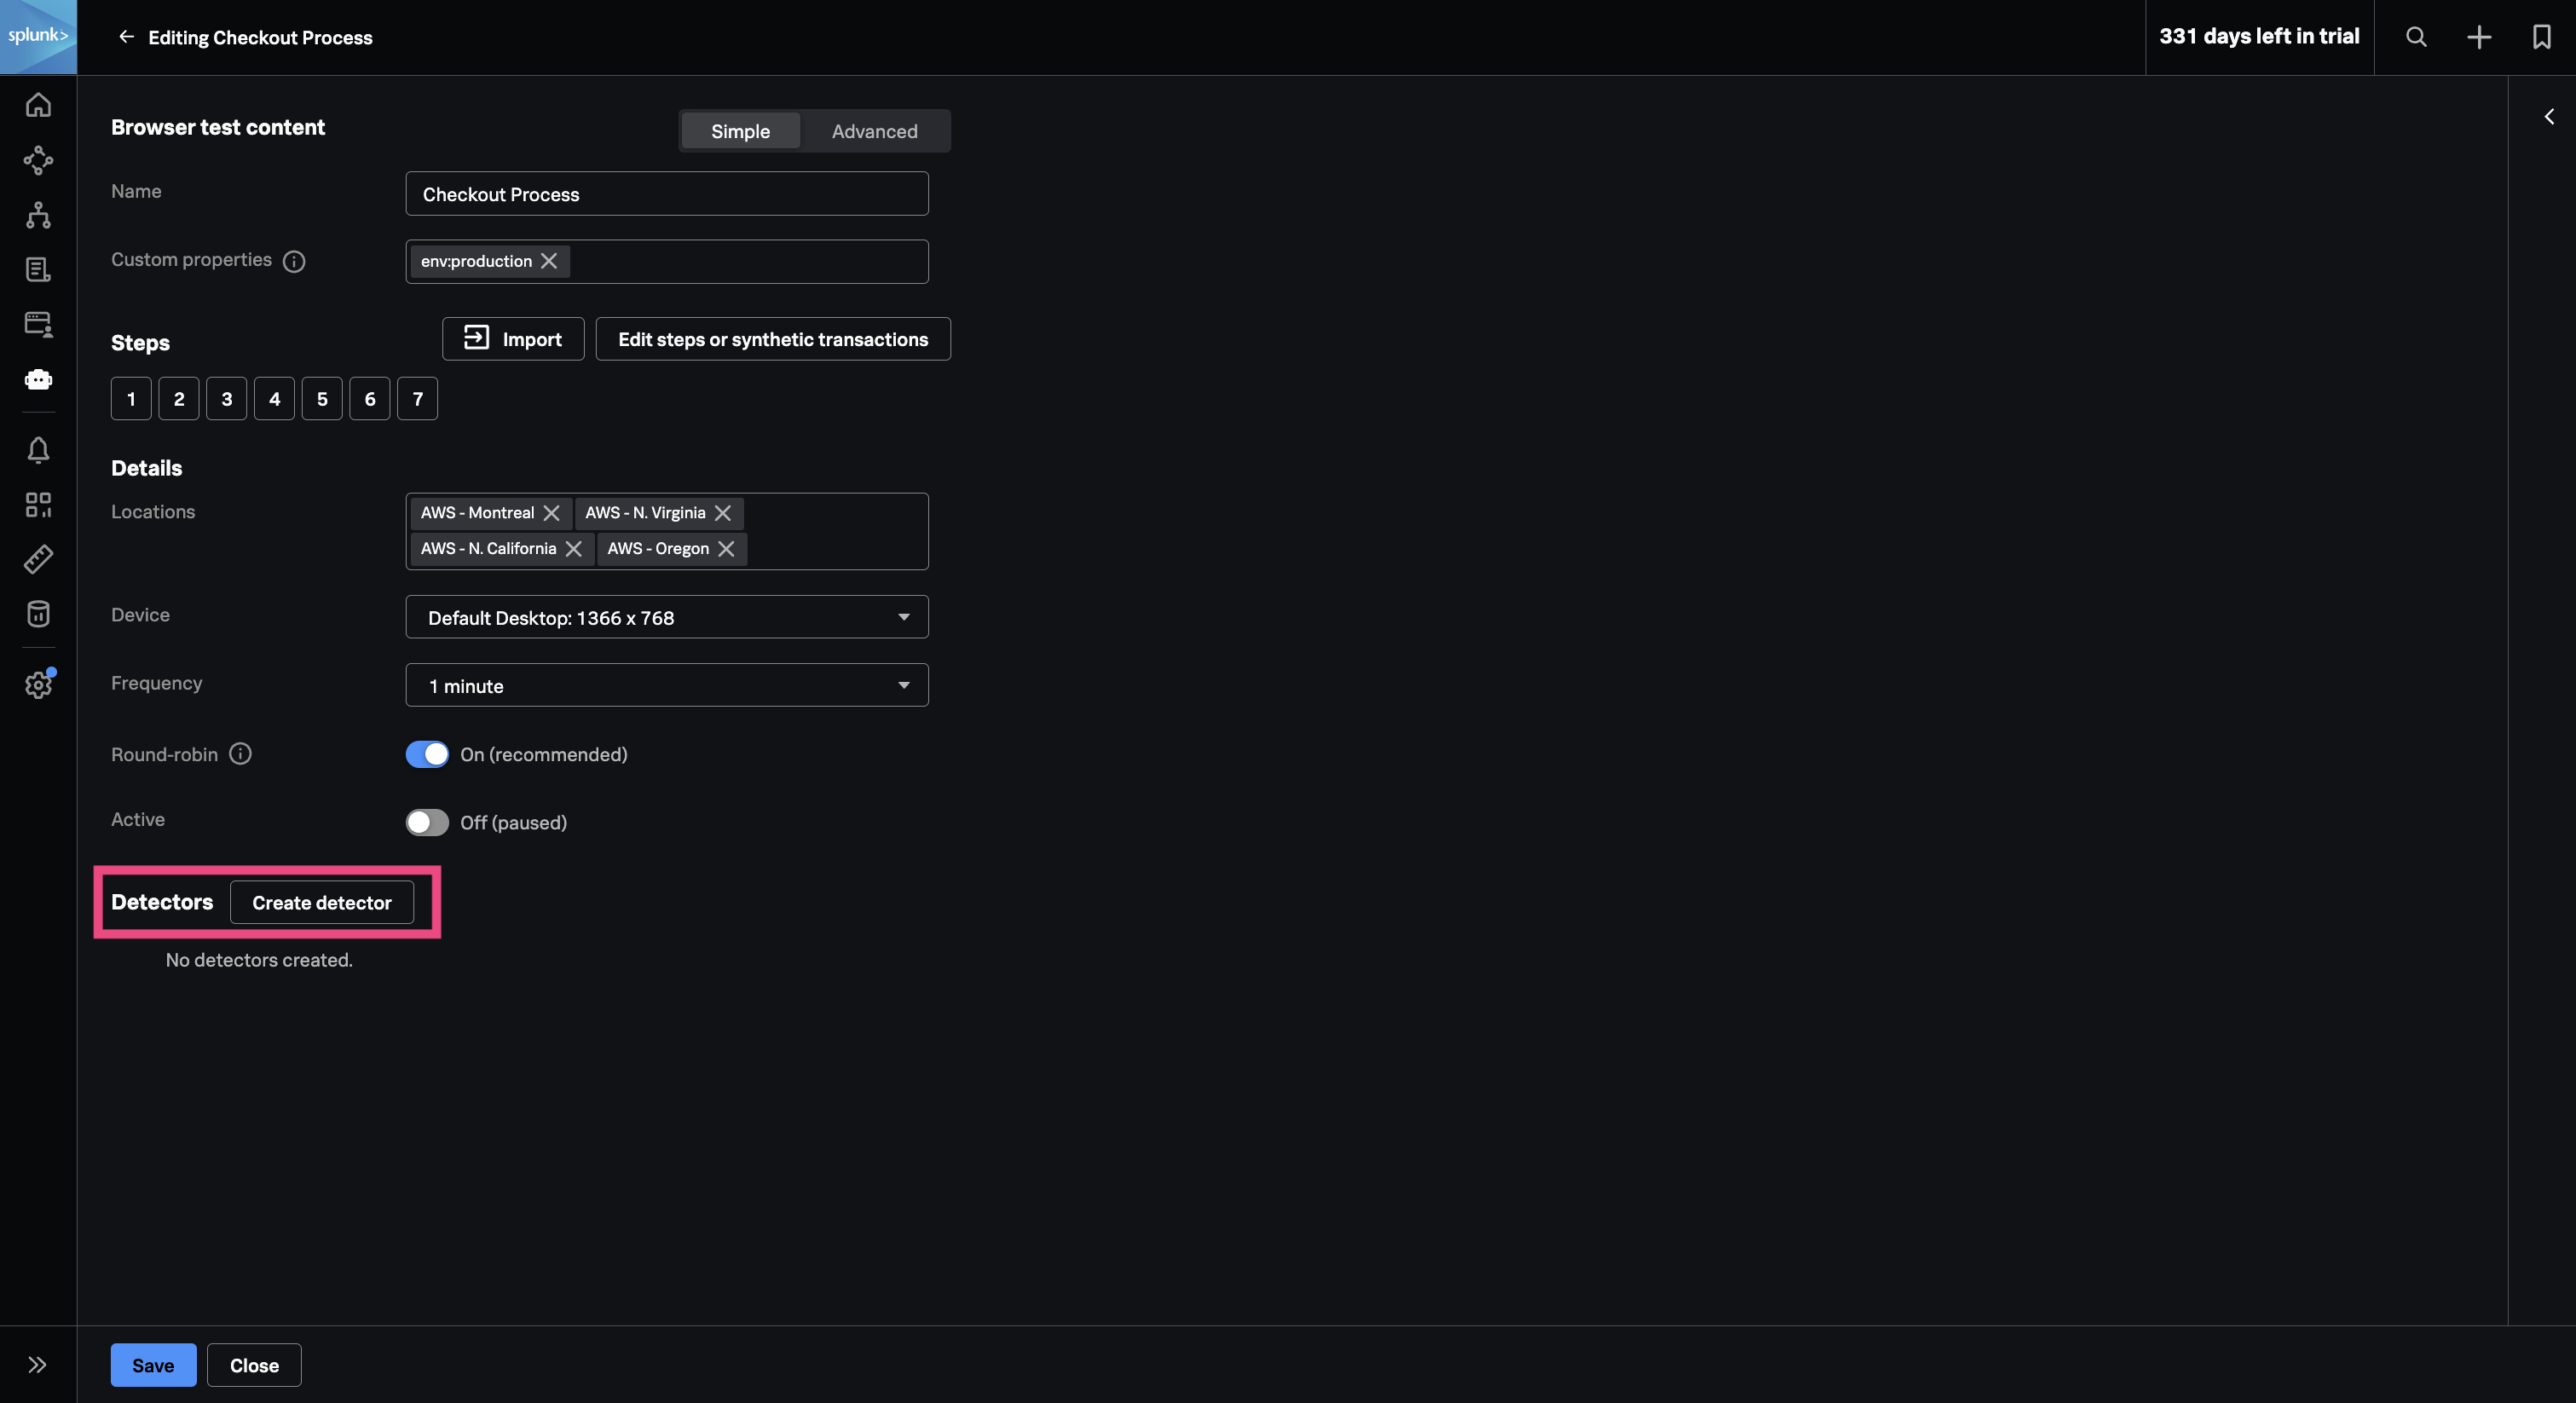
Task: Click the Create detector button
Action: [321, 902]
